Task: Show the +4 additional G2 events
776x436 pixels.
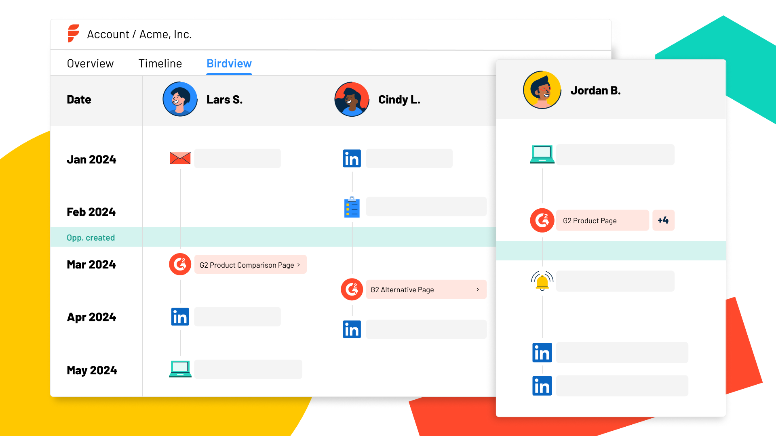Action: tap(663, 220)
